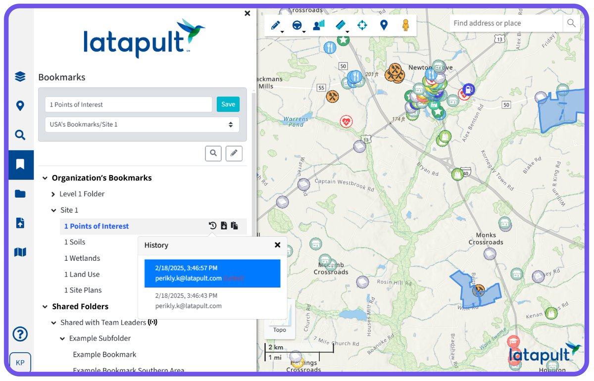Open the USA's Bookmarks/Site 1 folder dropdown

(x=142, y=125)
